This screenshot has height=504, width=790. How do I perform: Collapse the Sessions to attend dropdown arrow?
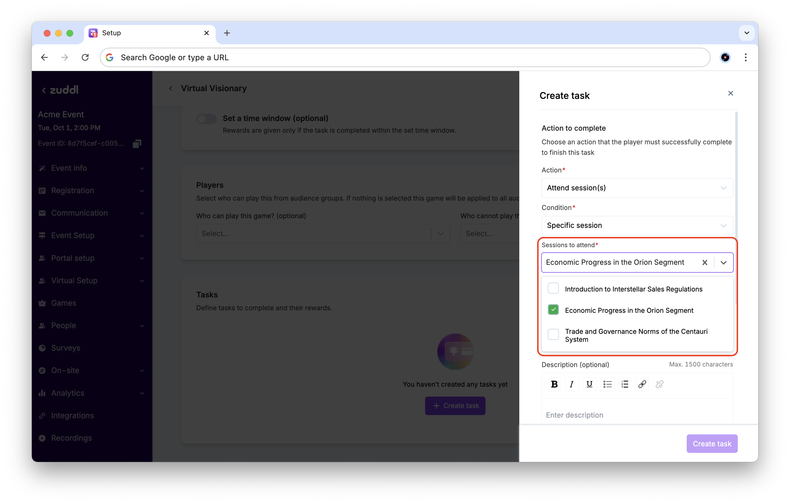(x=723, y=262)
